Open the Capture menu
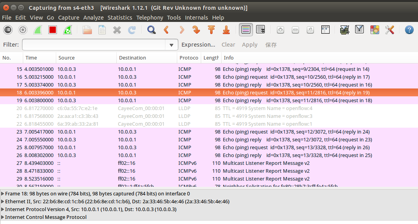The image size is (418, 224). [x=69, y=18]
